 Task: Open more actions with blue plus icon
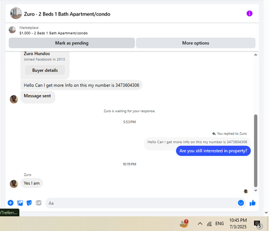pos(11,203)
